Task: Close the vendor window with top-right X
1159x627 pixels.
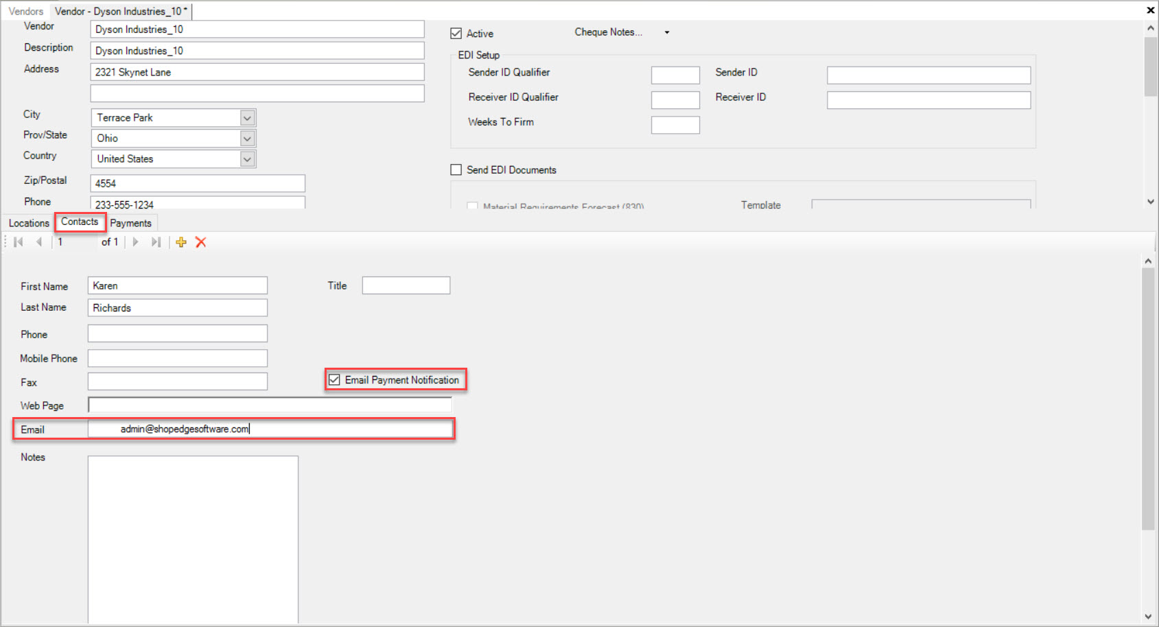Action: 1151,10
